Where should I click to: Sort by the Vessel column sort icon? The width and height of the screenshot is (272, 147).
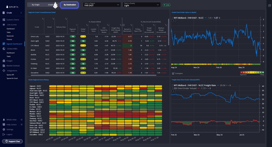pos(53,19)
